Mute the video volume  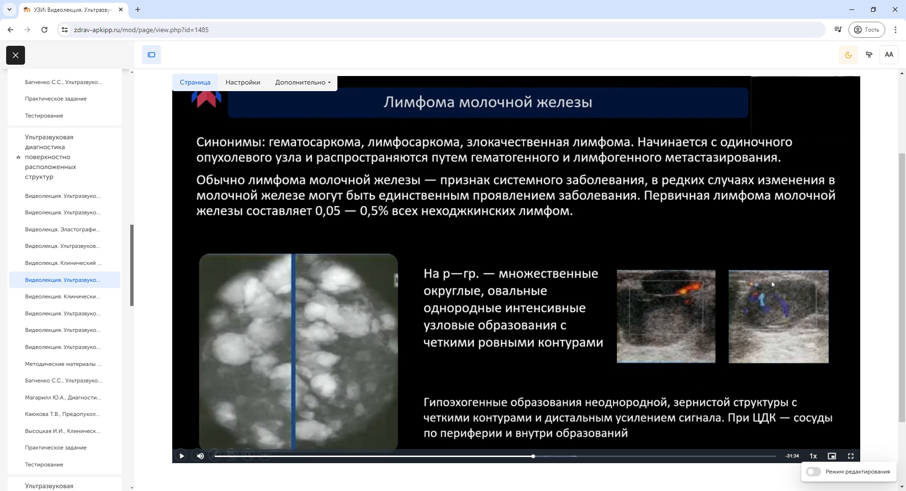[x=201, y=456]
